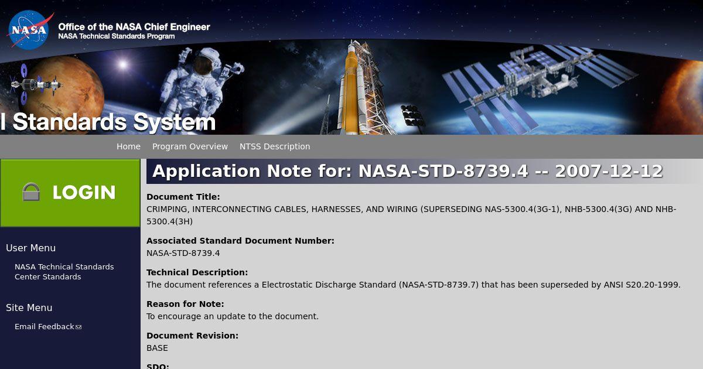Screen dimensions: 703x369
Task: Click NASA Technical Standards Program subtitle
Action: (x=117, y=36)
